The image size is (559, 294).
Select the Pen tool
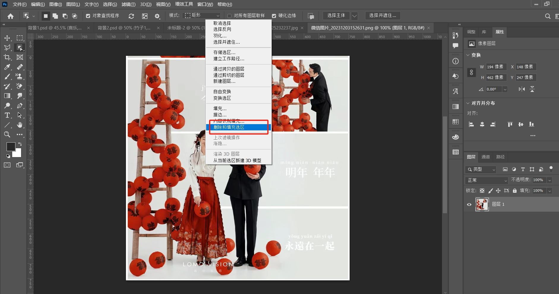coord(20,105)
